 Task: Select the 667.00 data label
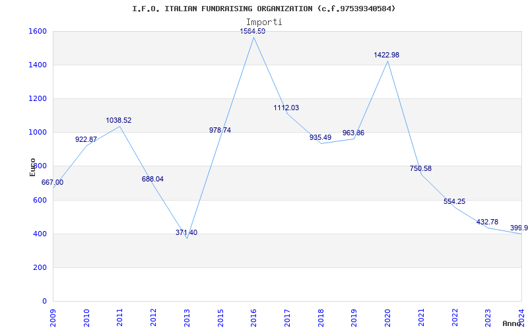(x=52, y=183)
